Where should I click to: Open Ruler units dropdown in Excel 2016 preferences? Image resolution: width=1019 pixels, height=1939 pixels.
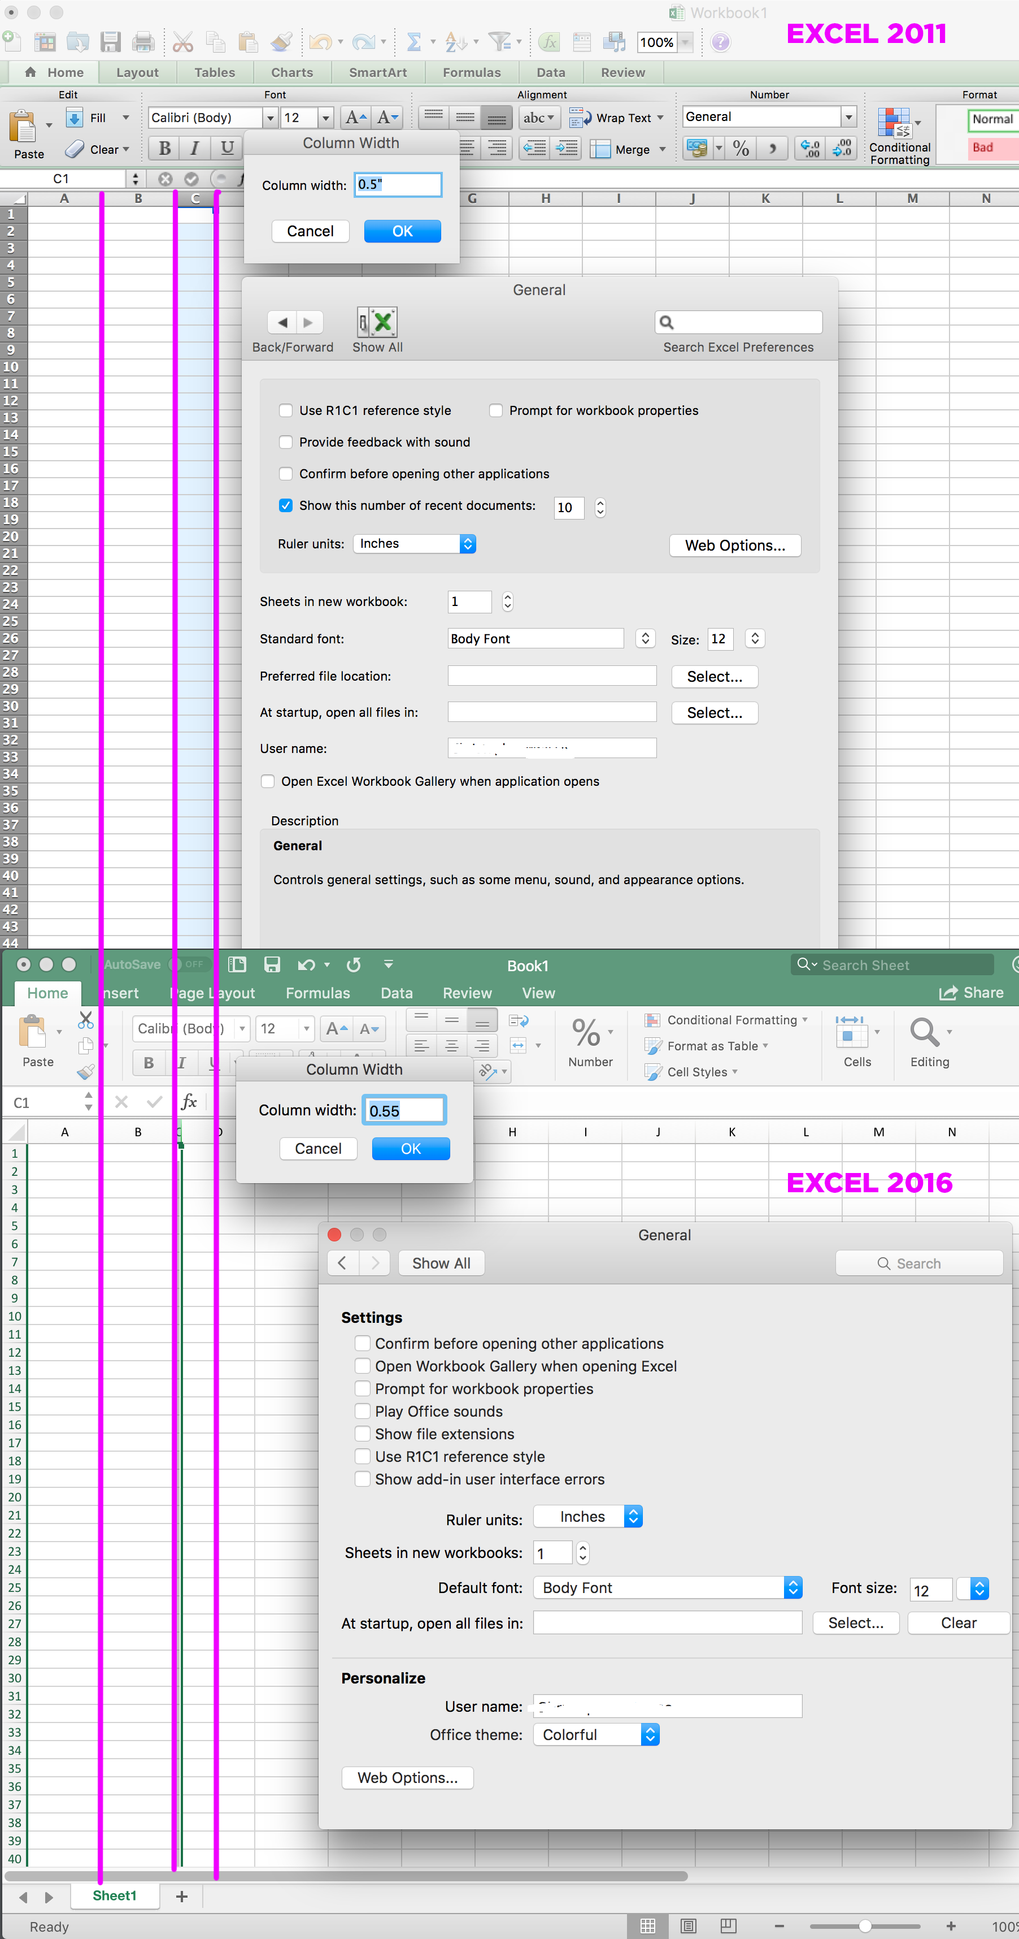pyautogui.click(x=588, y=1517)
